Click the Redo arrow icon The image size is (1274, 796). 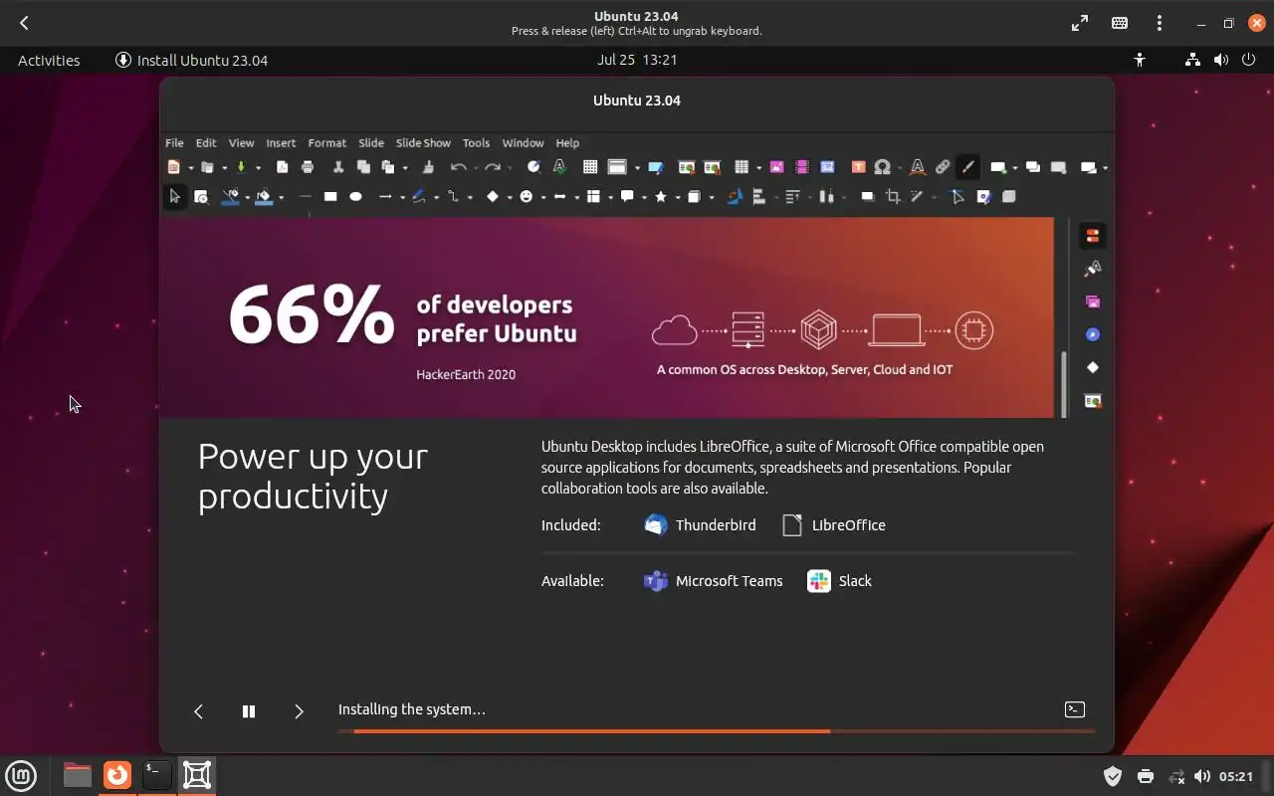click(492, 167)
